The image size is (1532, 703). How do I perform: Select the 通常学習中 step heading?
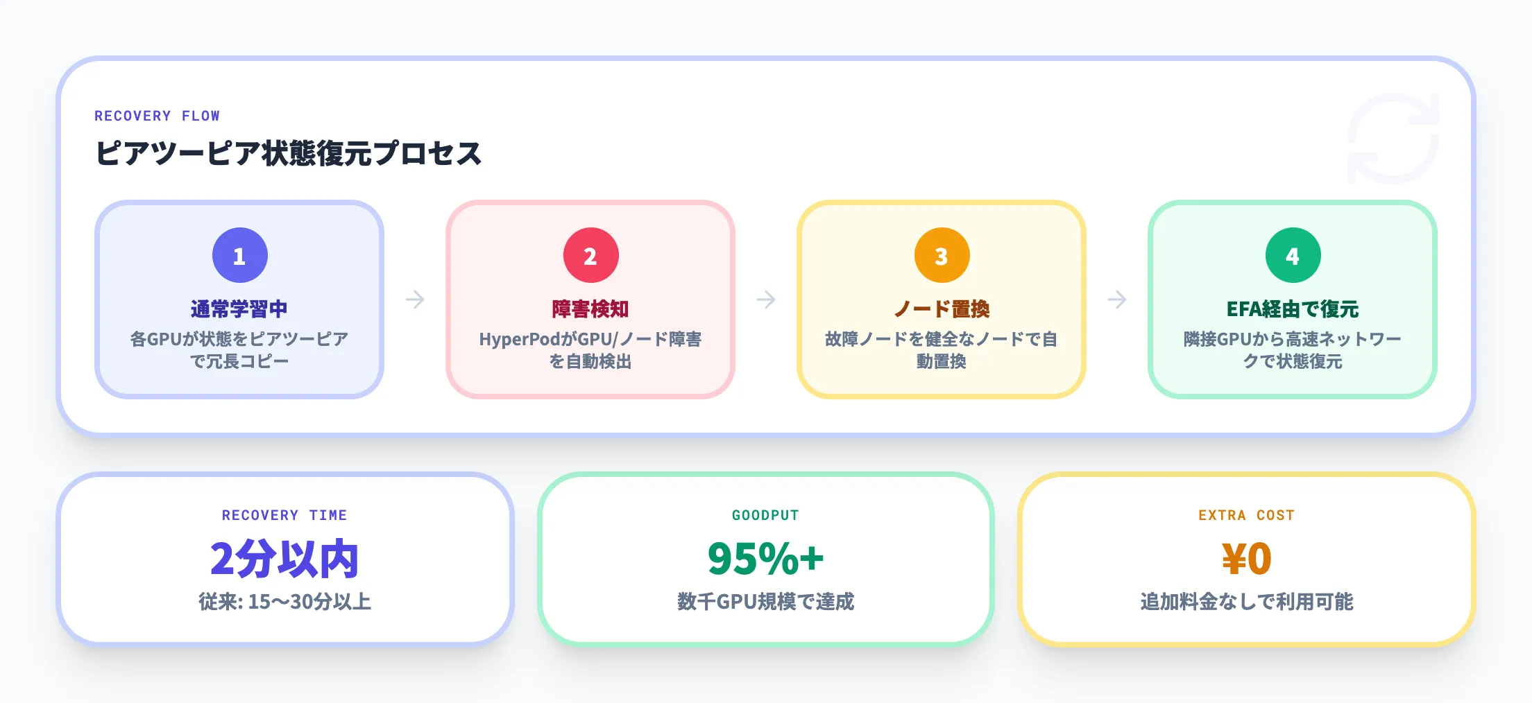point(239,309)
